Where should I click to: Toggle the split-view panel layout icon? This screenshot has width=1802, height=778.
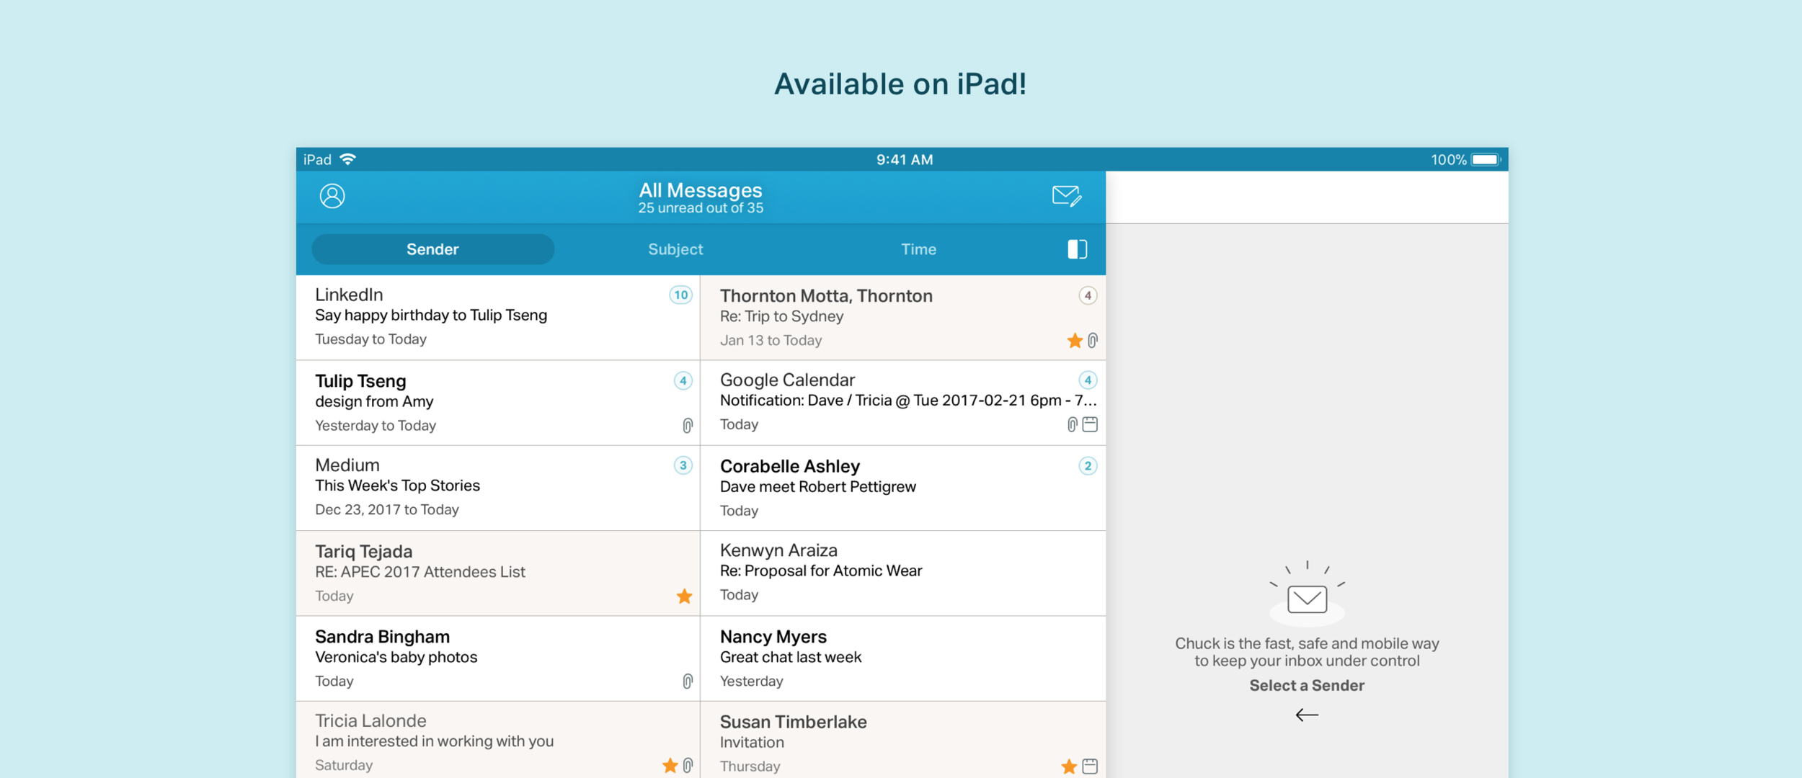click(1077, 249)
